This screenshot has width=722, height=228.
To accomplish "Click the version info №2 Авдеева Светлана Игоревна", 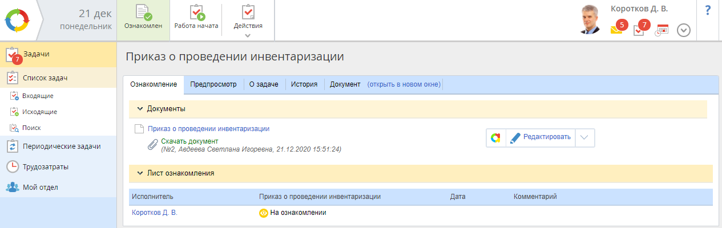I will click(251, 149).
